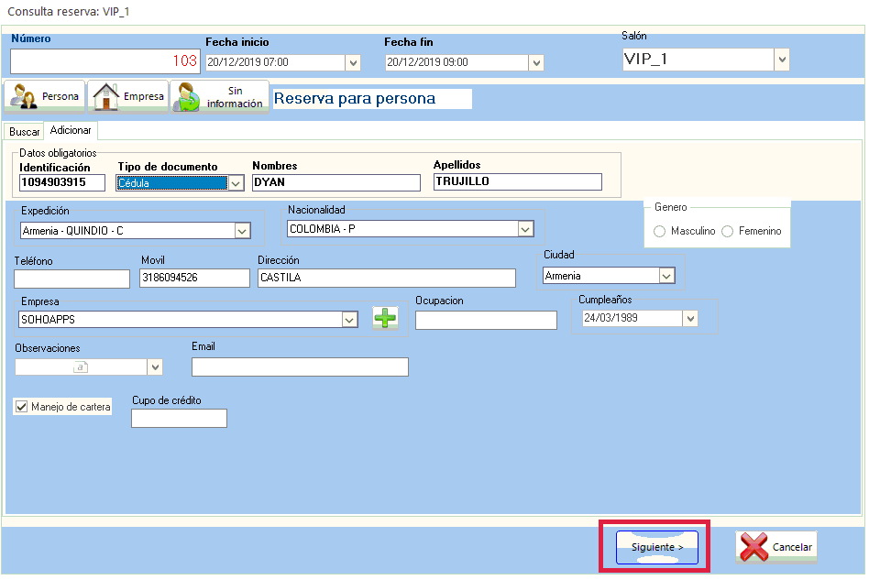
Task: Switch to the Adicionar tab
Action: 71,131
